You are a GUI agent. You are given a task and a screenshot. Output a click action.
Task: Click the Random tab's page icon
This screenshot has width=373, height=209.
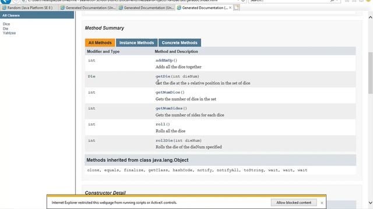tap(4, 8)
